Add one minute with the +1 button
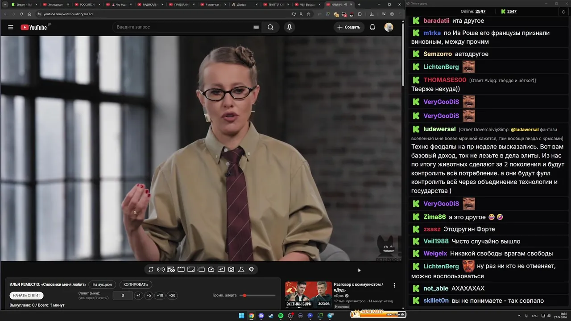The image size is (571, 321). pos(139,296)
